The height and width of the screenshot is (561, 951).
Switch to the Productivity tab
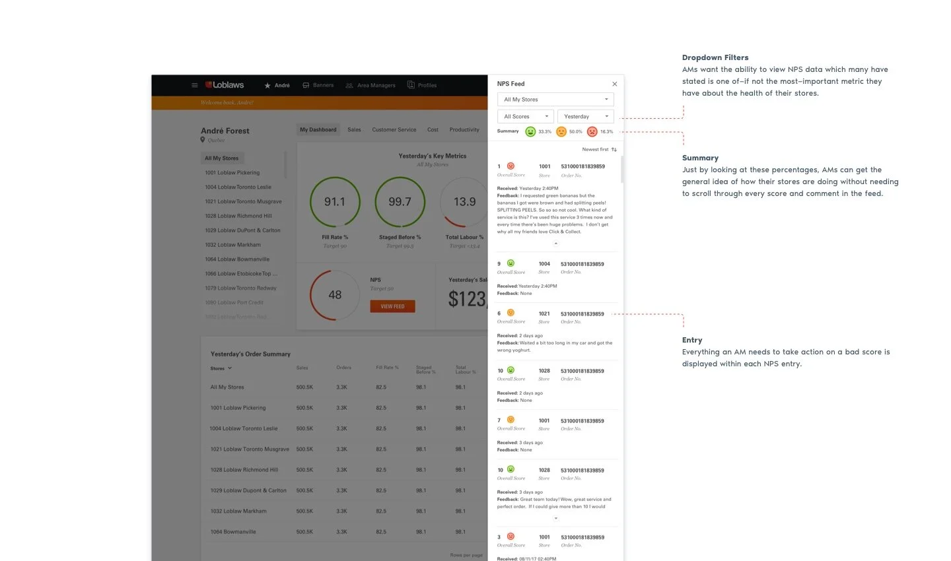(x=464, y=129)
